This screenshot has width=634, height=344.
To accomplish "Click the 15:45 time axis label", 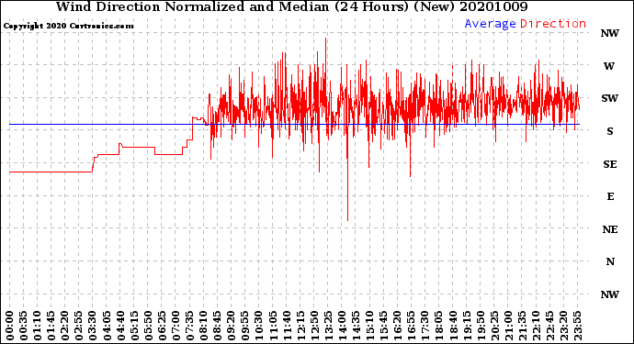I will coord(383,326).
